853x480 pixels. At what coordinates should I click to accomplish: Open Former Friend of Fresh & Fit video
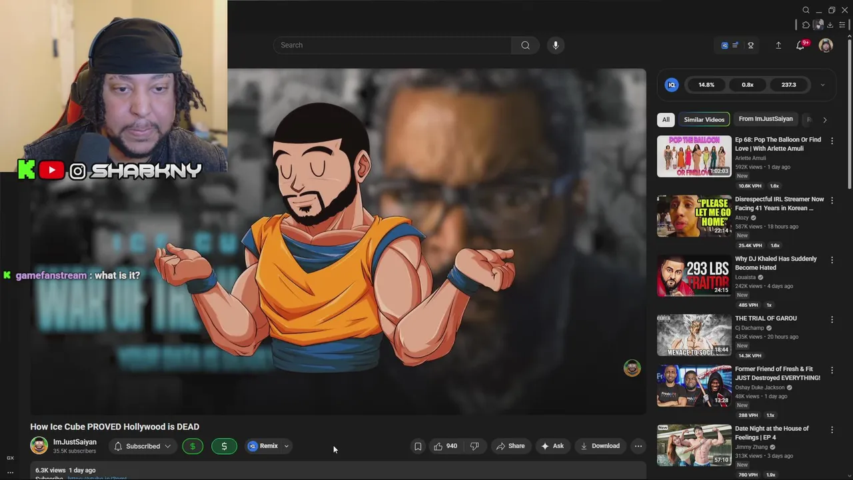[778, 373]
